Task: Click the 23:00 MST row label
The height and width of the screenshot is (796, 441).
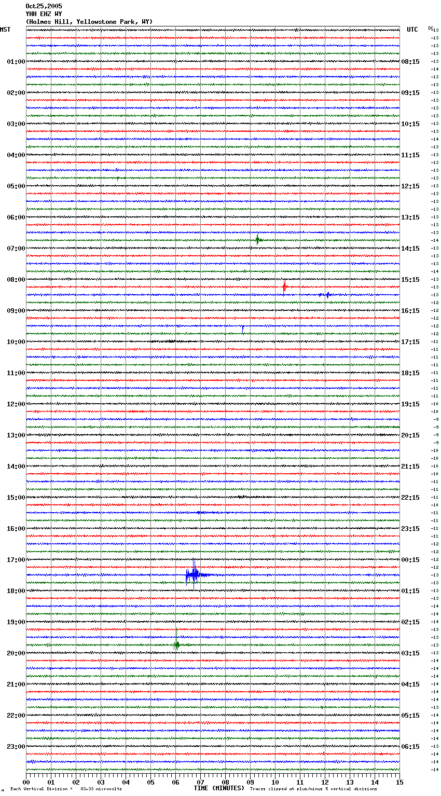Action: coord(16,747)
